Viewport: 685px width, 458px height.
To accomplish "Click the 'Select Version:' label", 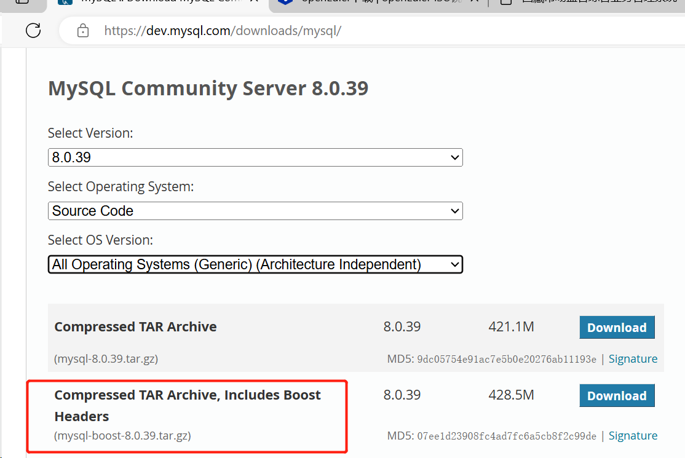I will pos(90,133).
